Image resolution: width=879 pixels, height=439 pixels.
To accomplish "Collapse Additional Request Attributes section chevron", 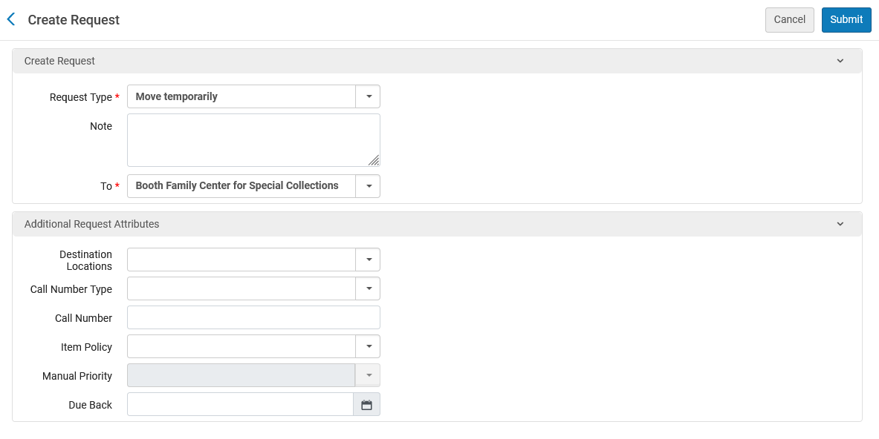I will 840,224.
